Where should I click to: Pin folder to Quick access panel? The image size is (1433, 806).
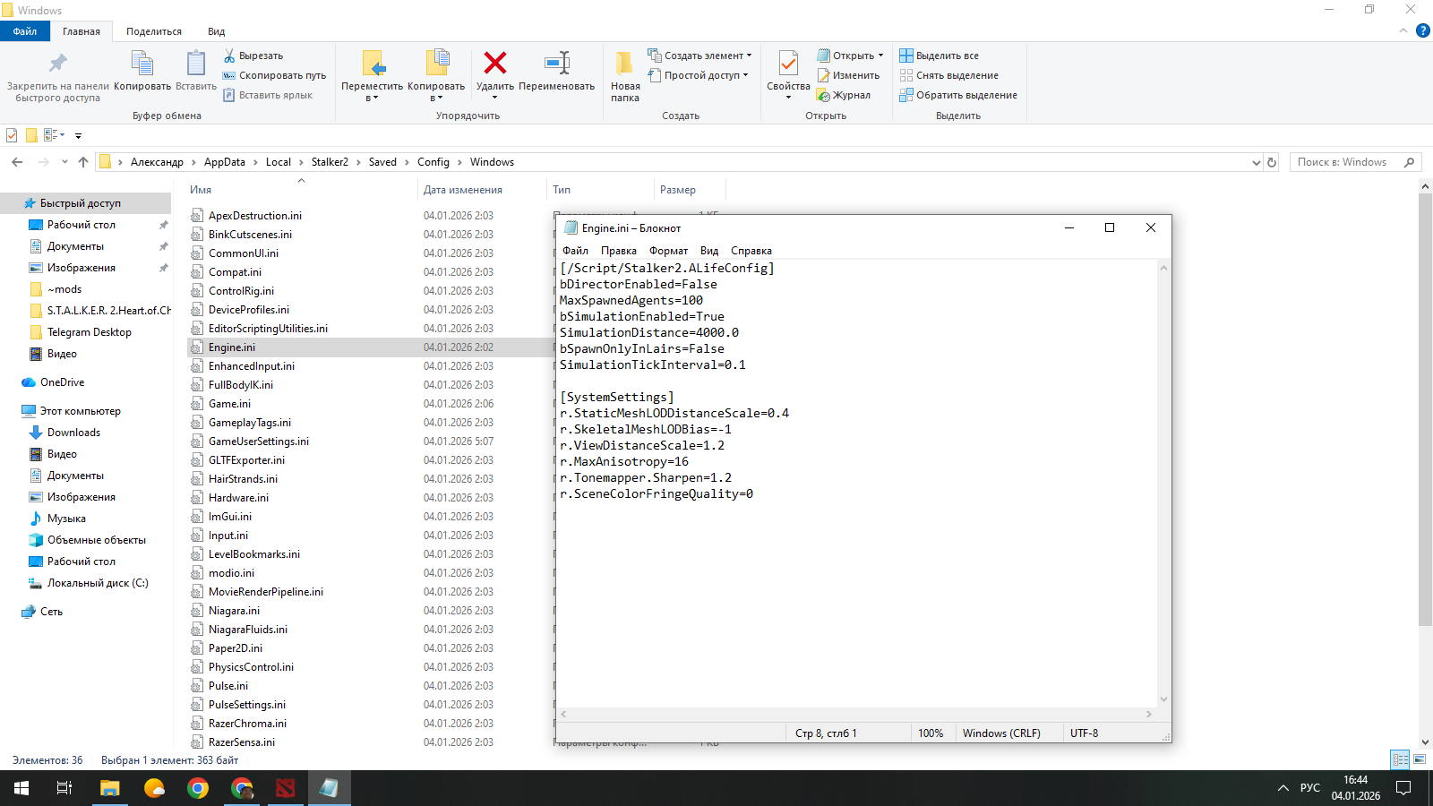57,75
